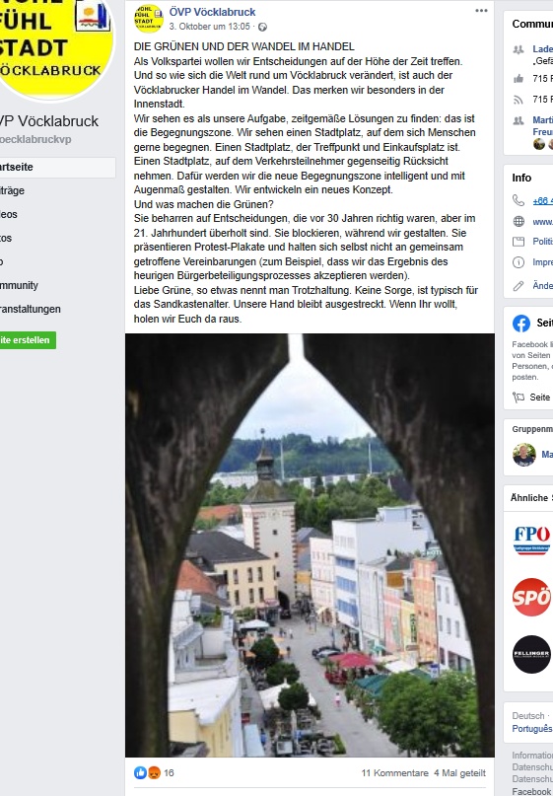
Task: Open the ÖVP Vöcklabruck page name link
Action: coord(212,12)
